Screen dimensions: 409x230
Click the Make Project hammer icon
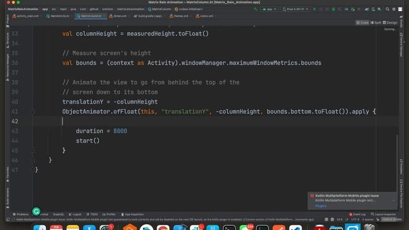[x=256, y=9]
